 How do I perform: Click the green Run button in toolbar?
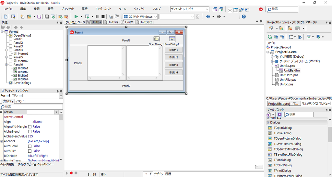pyautogui.click(x=77, y=17)
